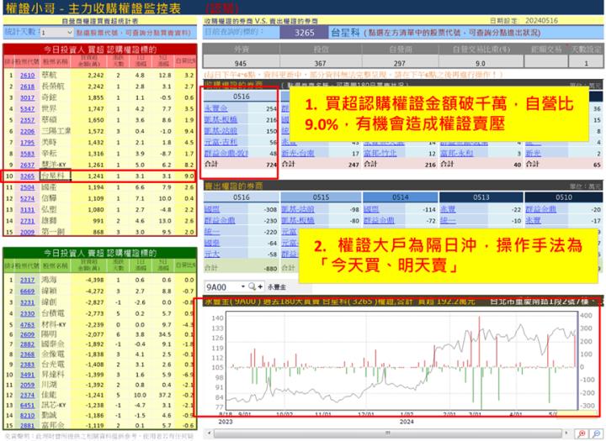The image size is (606, 441).
Task: Click broker 國泰 in the 0516 sell column
Action: click(x=212, y=243)
